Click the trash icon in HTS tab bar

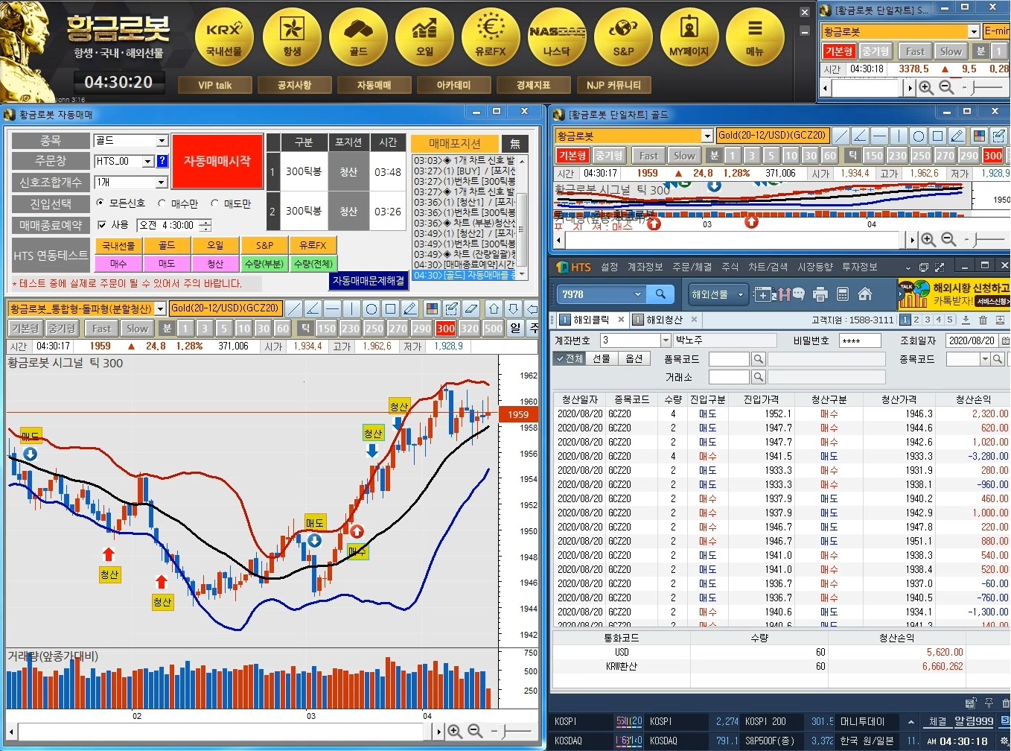[x=983, y=320]
